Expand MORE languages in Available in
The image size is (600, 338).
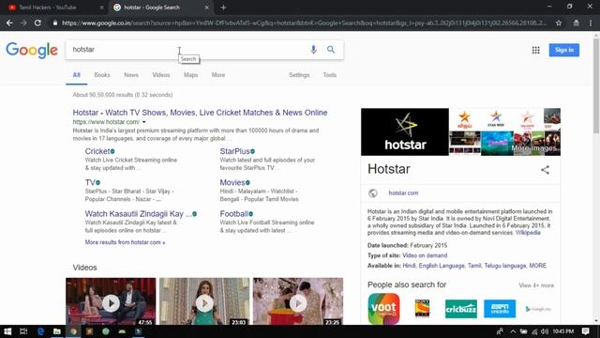click(537, 266)
